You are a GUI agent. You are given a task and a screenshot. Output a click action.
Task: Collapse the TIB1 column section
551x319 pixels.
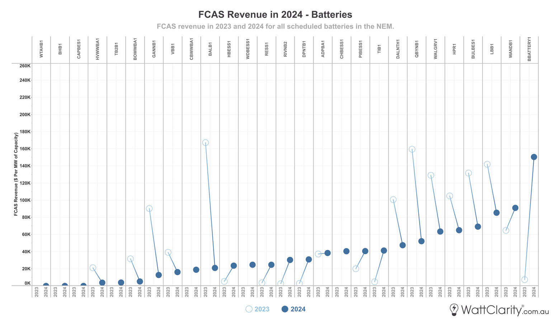point(380,48)
